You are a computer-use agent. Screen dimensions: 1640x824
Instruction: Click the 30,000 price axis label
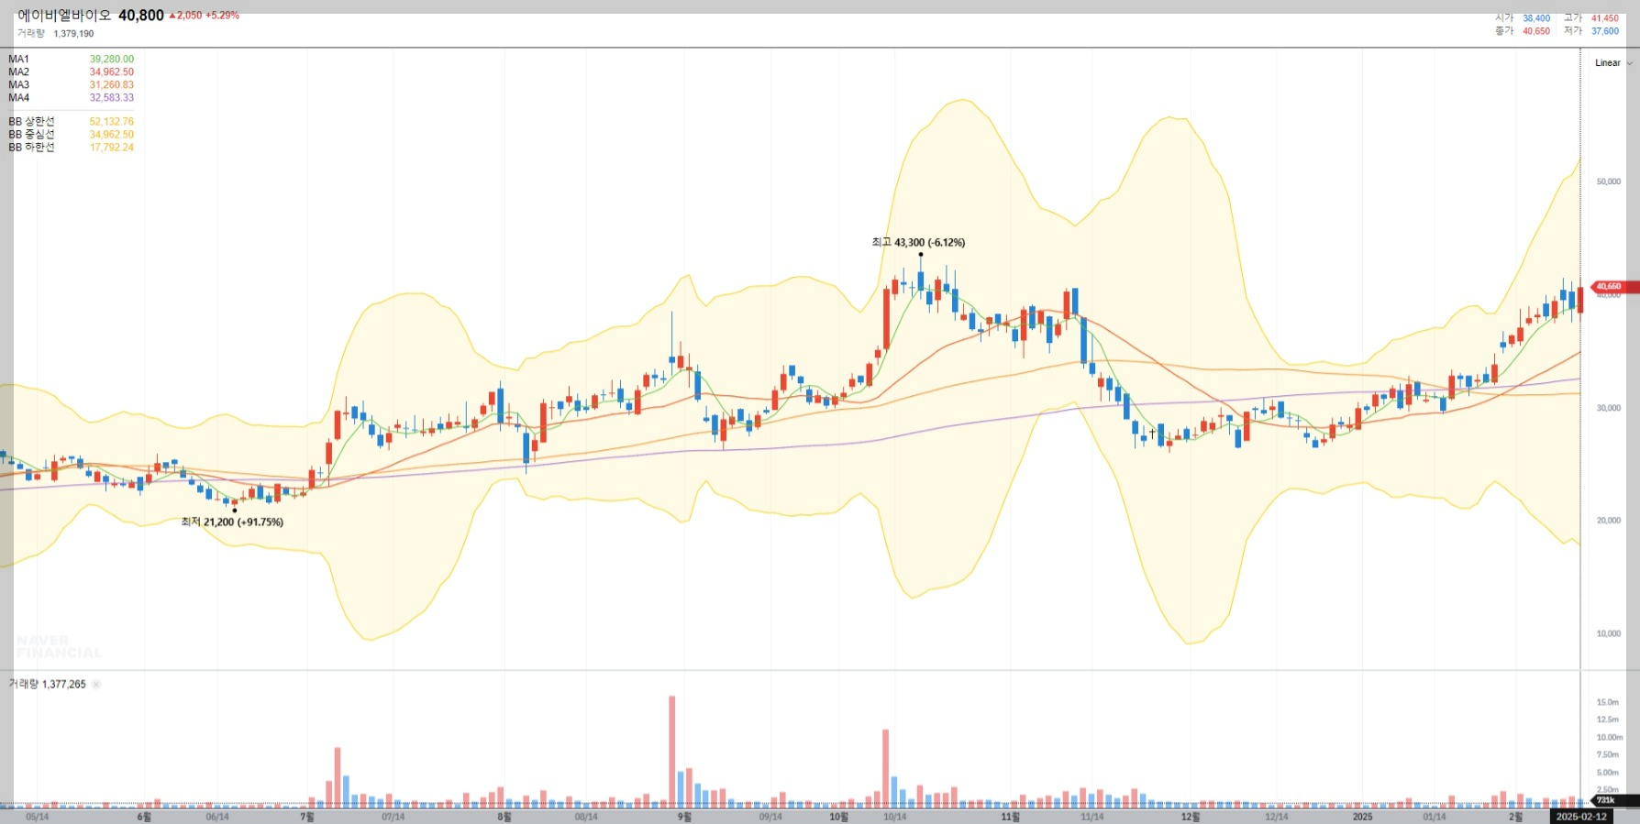1609,409
